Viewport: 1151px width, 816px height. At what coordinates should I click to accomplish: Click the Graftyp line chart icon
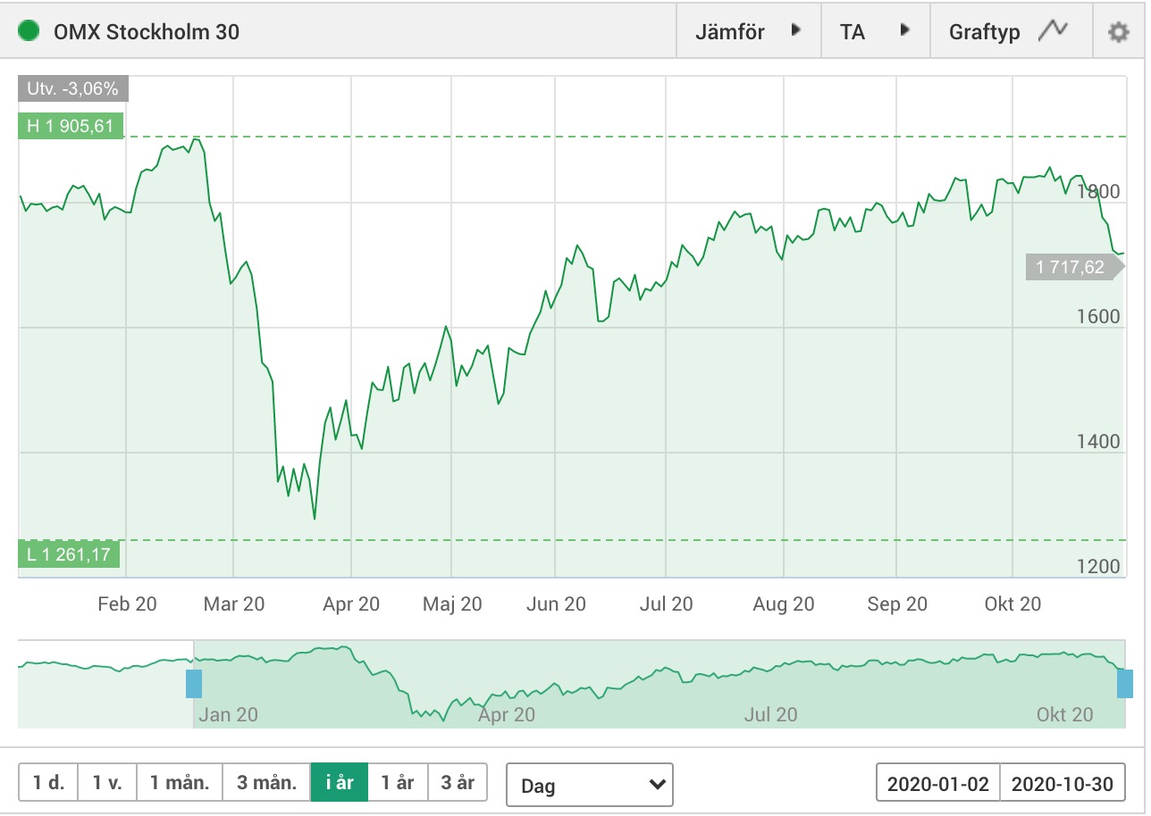1054,30
